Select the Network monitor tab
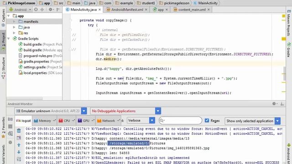Viewport: 292px width, 164px height. pos(109,121)
